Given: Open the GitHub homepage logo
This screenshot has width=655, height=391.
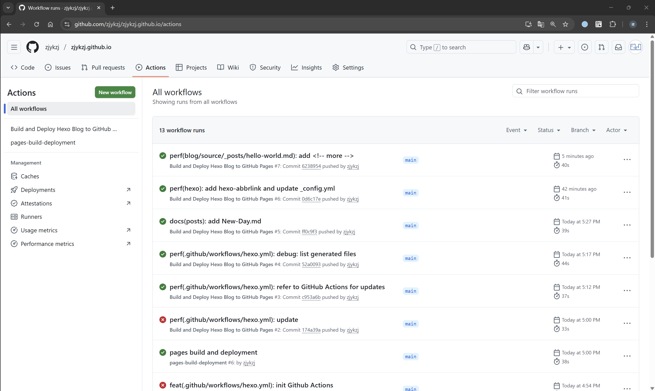Looking at the screenshot, I should [x=32, y=47].
